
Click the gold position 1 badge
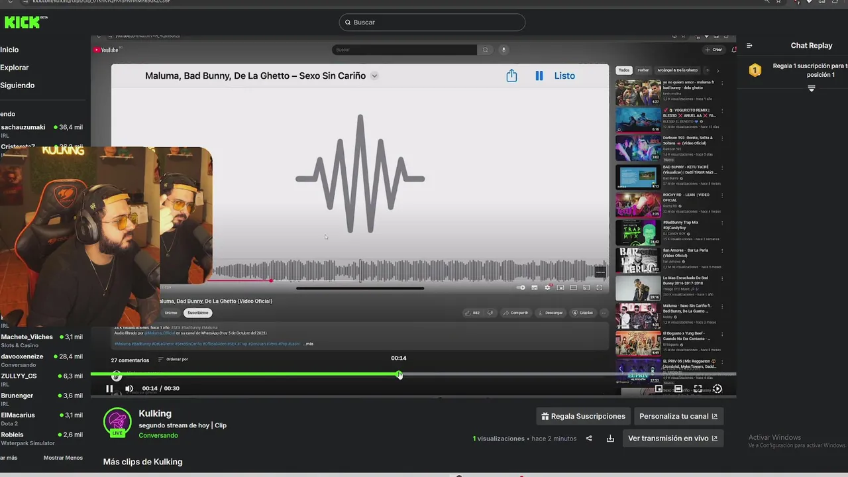point(755,70)
